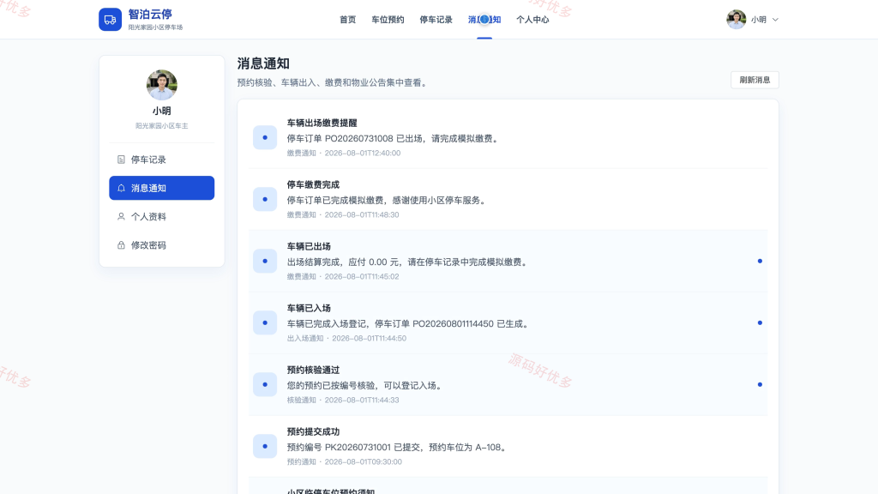Open the 停车缴费完成 message title
The width and height of the screenshot is (878, 494).
313,185
